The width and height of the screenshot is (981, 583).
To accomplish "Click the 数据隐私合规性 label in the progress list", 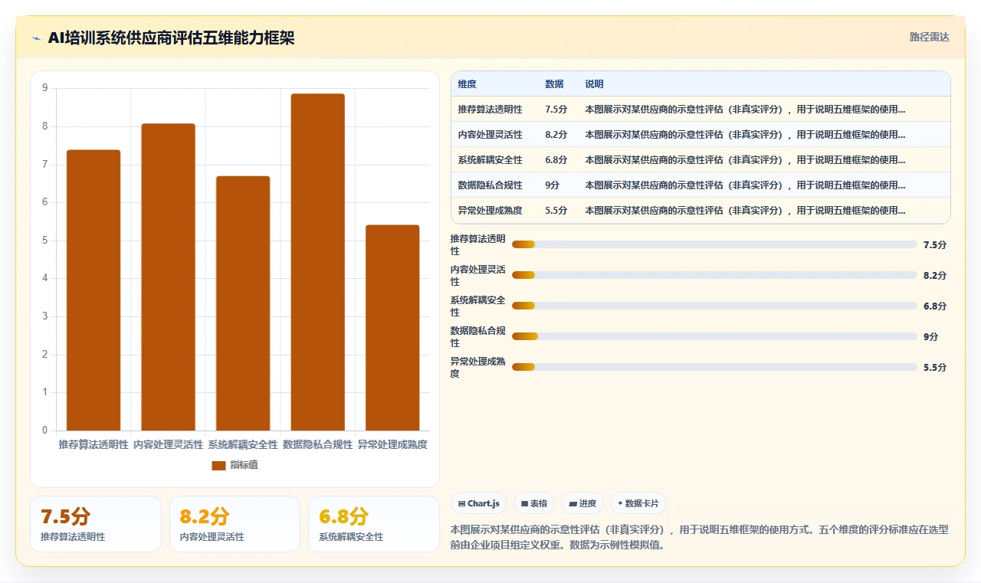I will (x=477, y=336).
